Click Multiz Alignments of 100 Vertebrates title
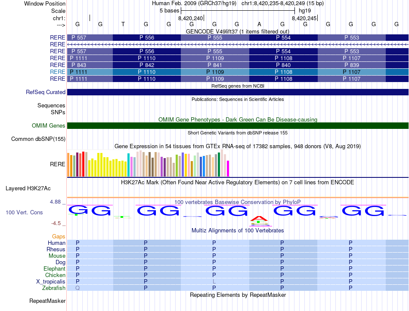Screen dimensions: 409x311 click(x=238, y=230)
